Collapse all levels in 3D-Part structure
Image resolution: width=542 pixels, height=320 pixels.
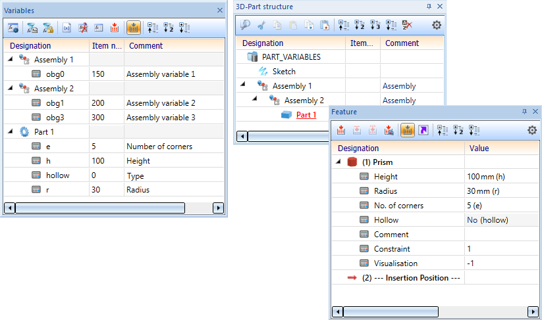[344, 25]
